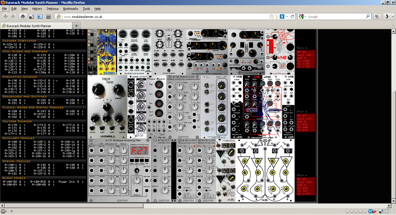This screenshot has width=396, height=215.
Task: Open the URL history dropdown arrow
Action: pyautogui.click(x=287, y=16)
